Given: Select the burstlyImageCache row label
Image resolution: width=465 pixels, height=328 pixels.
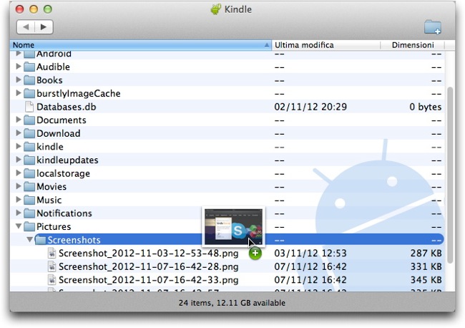Looking at the screenshot, I should click(x=78, y=94).
